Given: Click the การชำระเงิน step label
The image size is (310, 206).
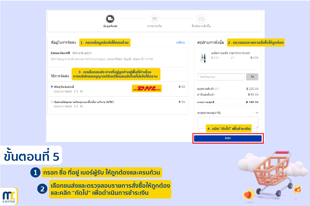Looking at the screenshot, I should (x=154, y=26).
